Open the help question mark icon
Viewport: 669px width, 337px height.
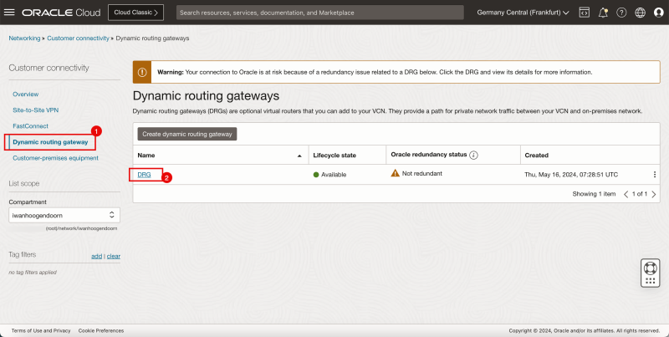tap(620, 13)
